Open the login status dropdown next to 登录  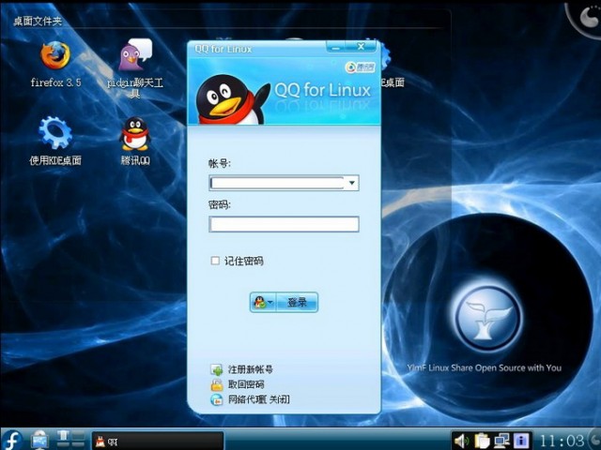263,302
